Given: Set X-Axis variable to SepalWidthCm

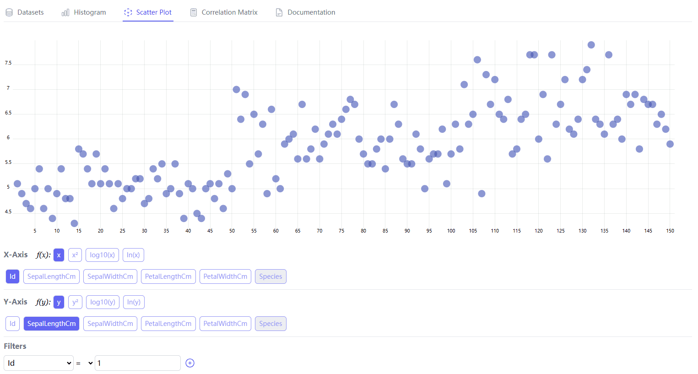Looking at the screenshot, I should pyautogui.click(x=110, y=276).
